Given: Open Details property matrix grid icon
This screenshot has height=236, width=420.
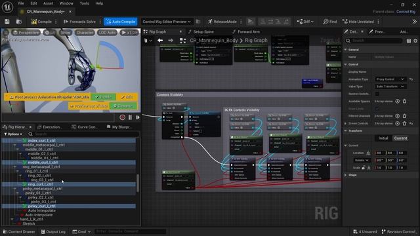Looking at the screenshot, I should click(x=409, y=41).
